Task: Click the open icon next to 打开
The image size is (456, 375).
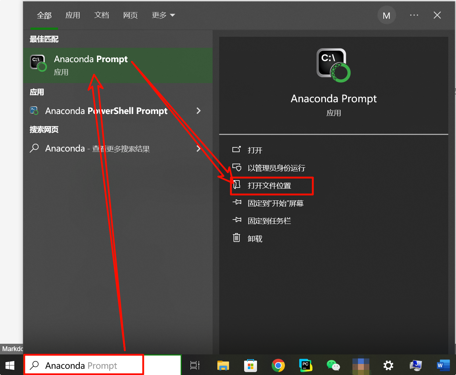Action: 237,149
